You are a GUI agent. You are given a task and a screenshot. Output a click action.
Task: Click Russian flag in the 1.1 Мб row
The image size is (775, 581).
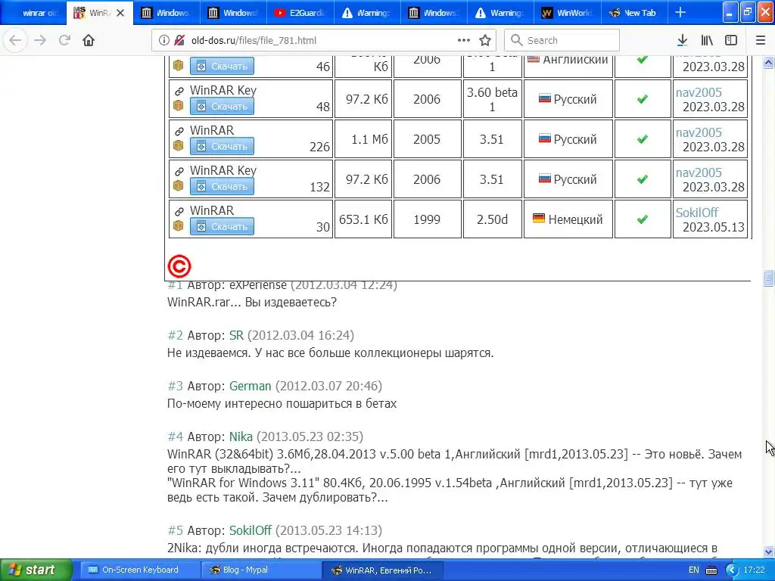[544, 138]
